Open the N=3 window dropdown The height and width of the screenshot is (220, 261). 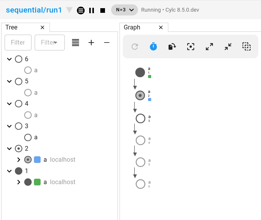pyautogui.click(x=125, y=10)
